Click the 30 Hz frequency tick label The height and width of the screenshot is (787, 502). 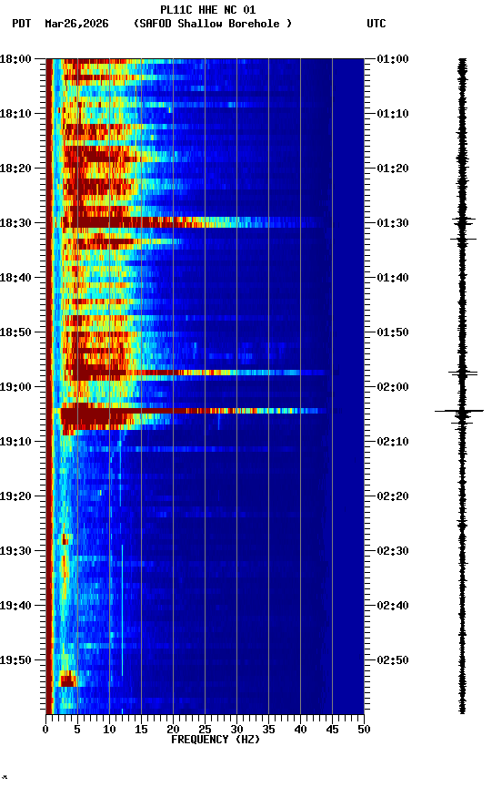click(x=236, y=730)
